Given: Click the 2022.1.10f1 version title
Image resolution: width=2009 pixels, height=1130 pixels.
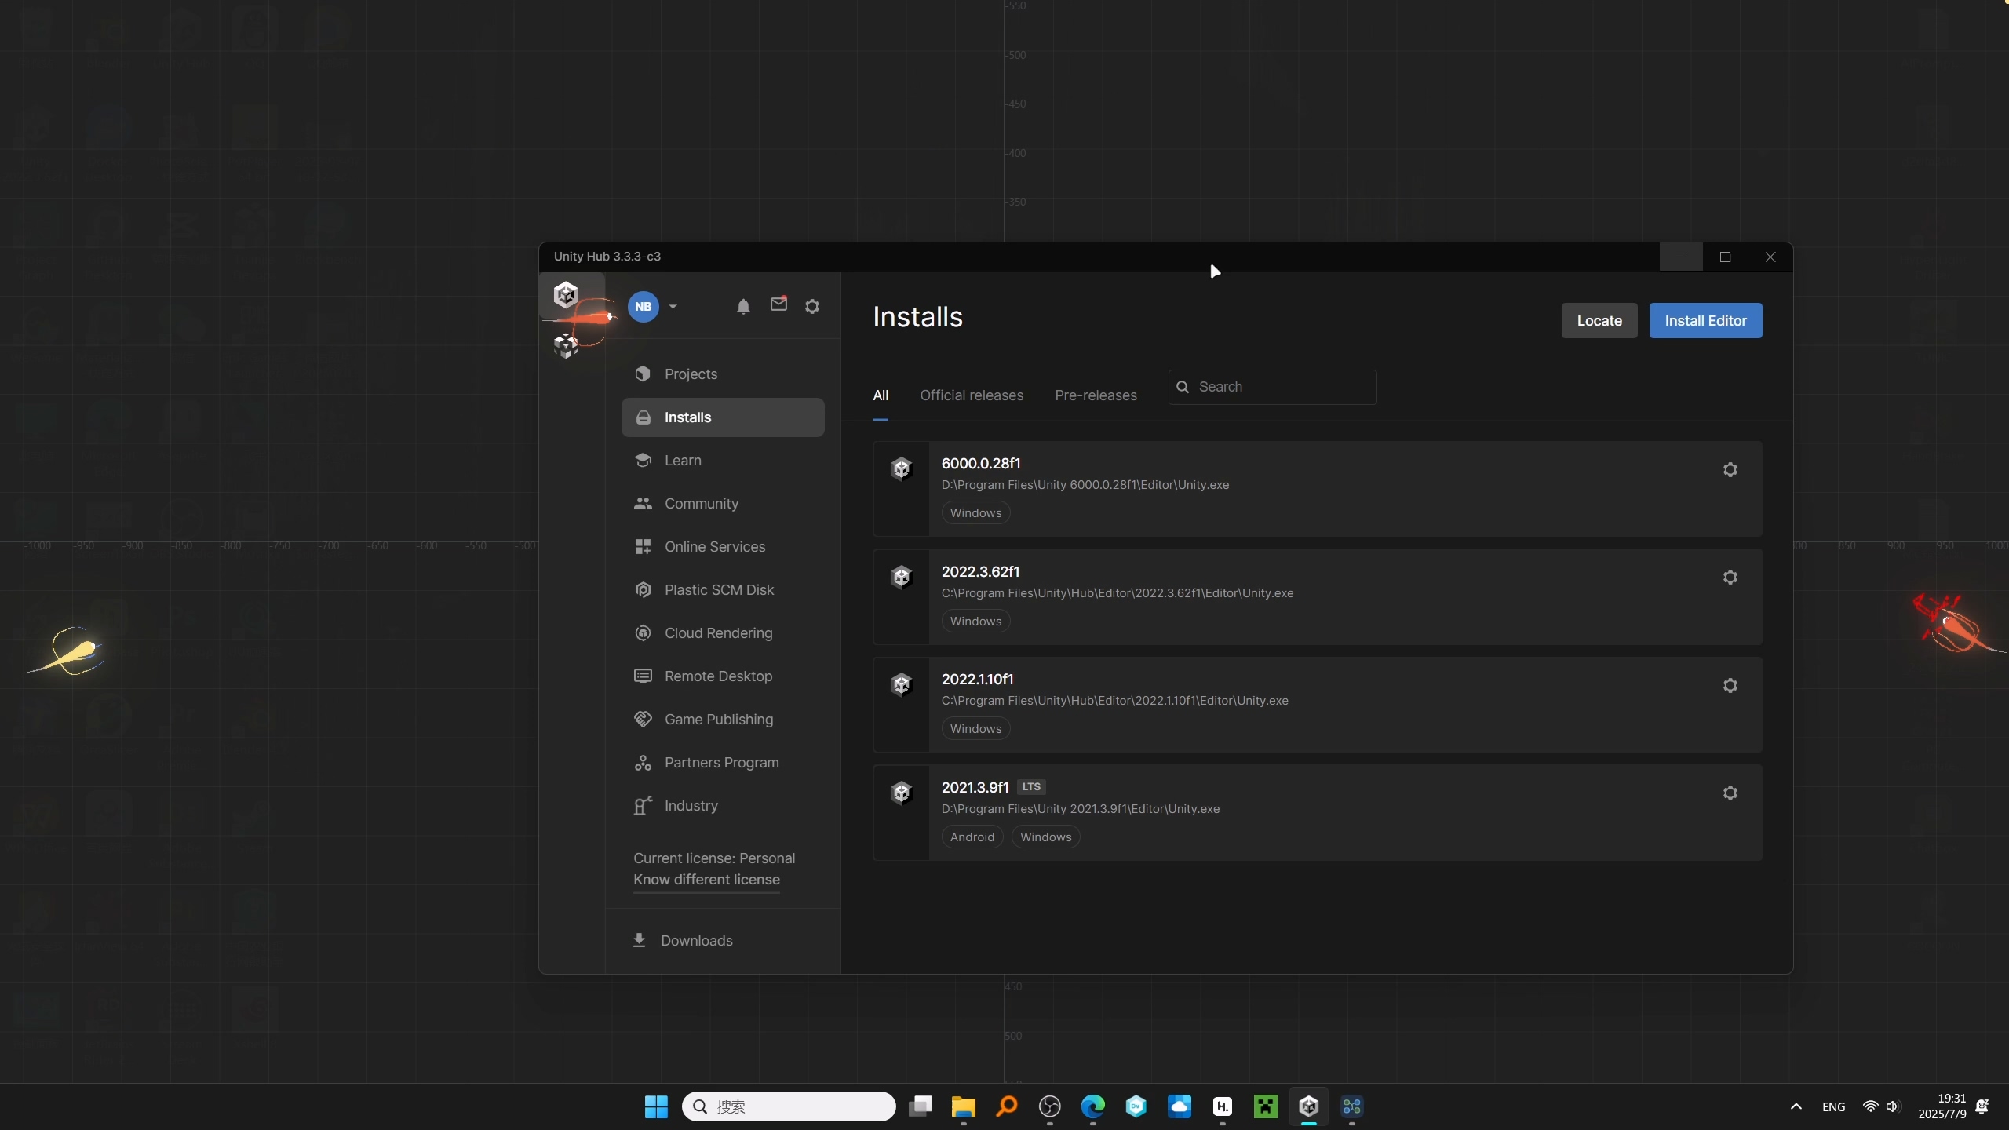Looking at the screenshot, I should point(977,680).
